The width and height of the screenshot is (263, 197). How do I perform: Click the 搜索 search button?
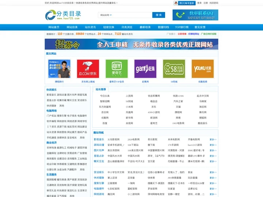[x=159, y=15]
